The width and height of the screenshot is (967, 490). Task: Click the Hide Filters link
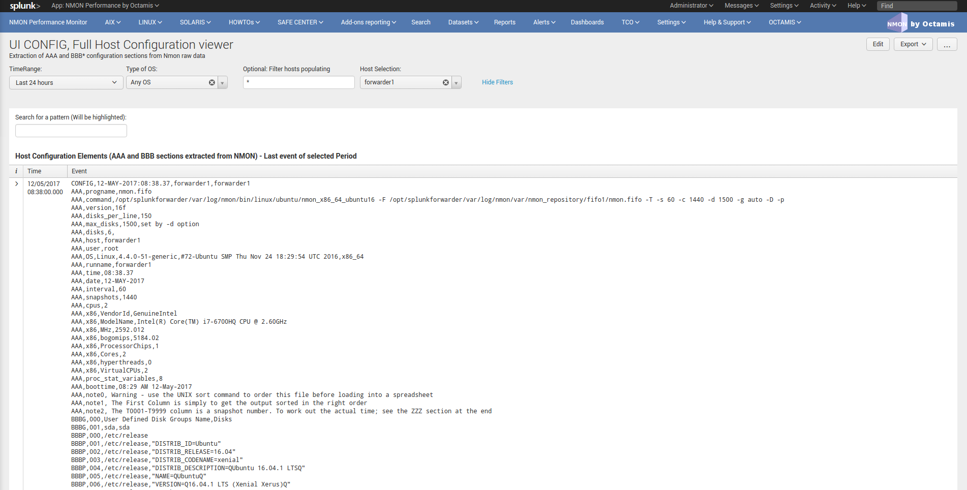pos(497,82)
